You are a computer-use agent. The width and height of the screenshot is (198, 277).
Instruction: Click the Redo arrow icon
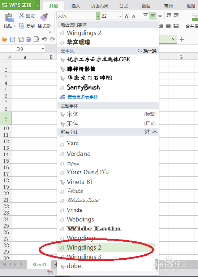click(52, 39)
